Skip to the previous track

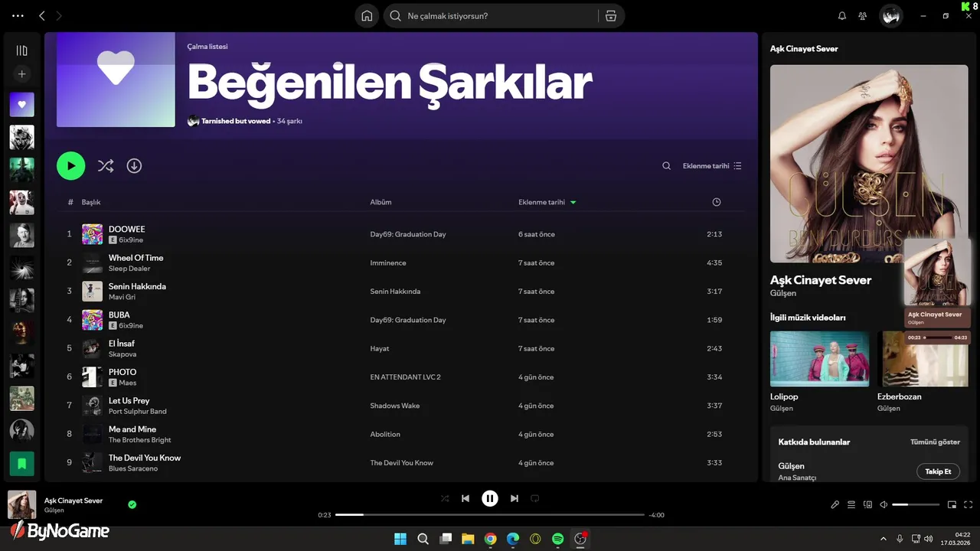[x=465, y=498]
